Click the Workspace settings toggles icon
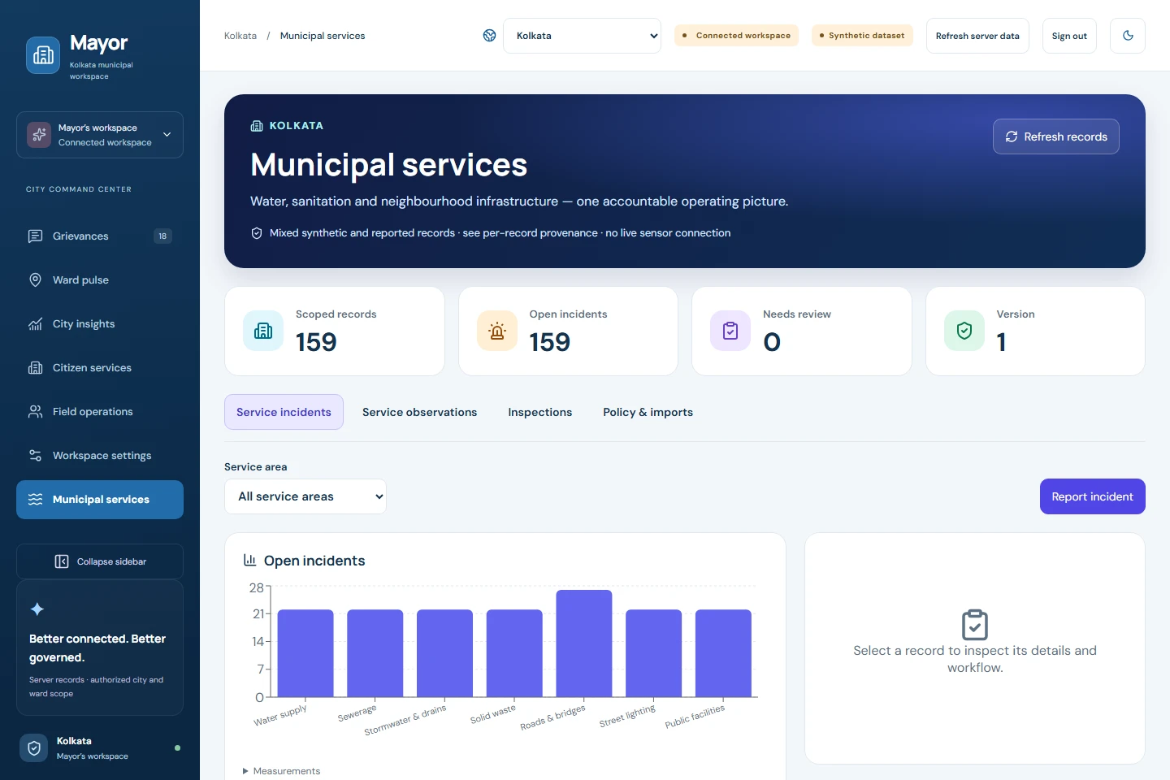 point(35,456)
